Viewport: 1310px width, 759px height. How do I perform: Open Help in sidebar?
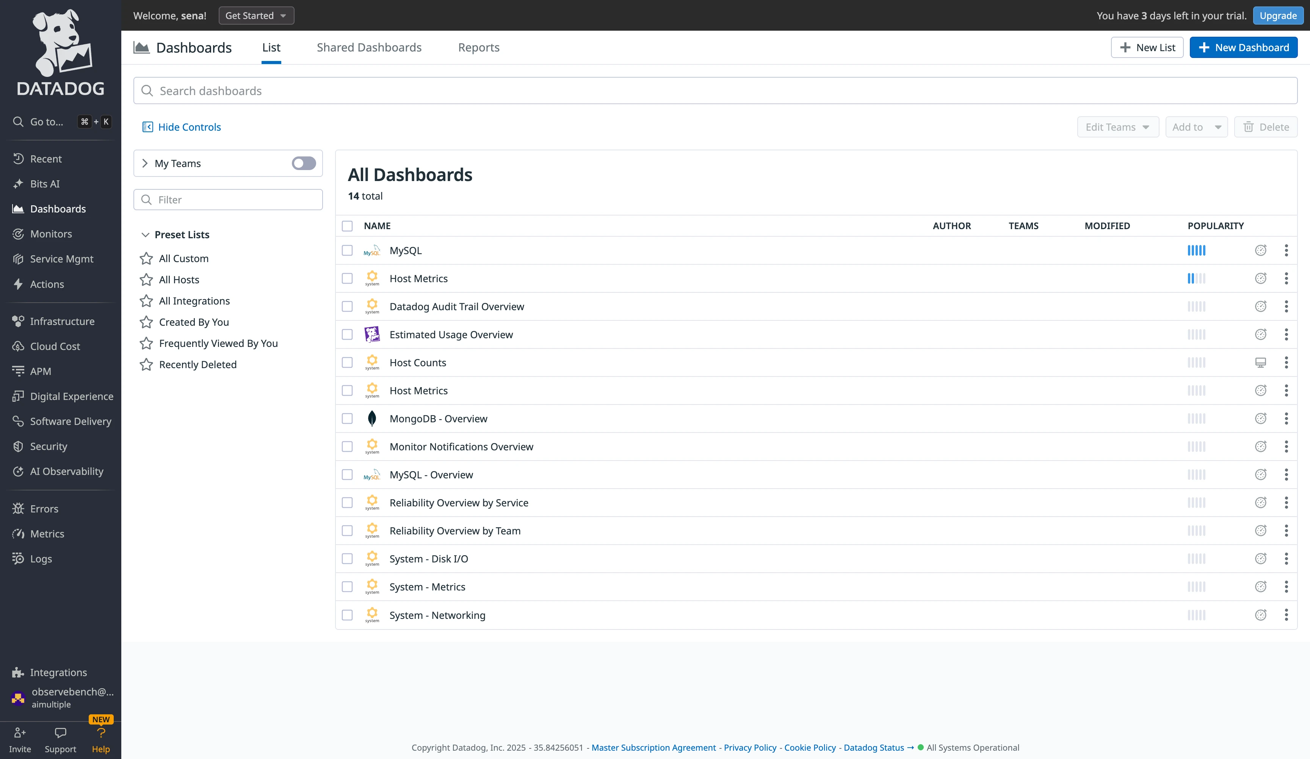coord(101,740)
